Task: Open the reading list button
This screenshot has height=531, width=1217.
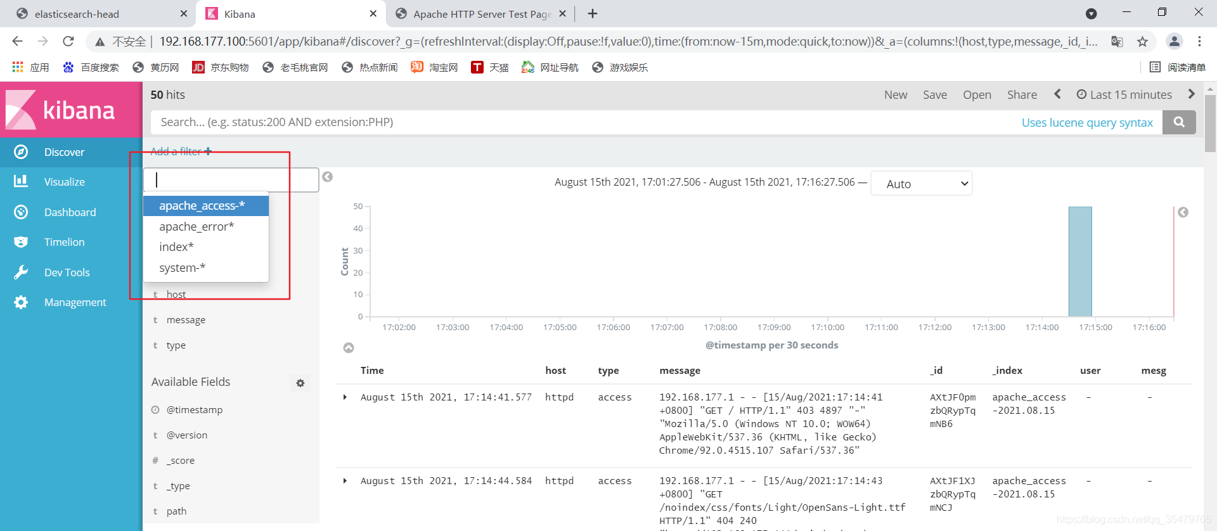Action: (1177, 67)
